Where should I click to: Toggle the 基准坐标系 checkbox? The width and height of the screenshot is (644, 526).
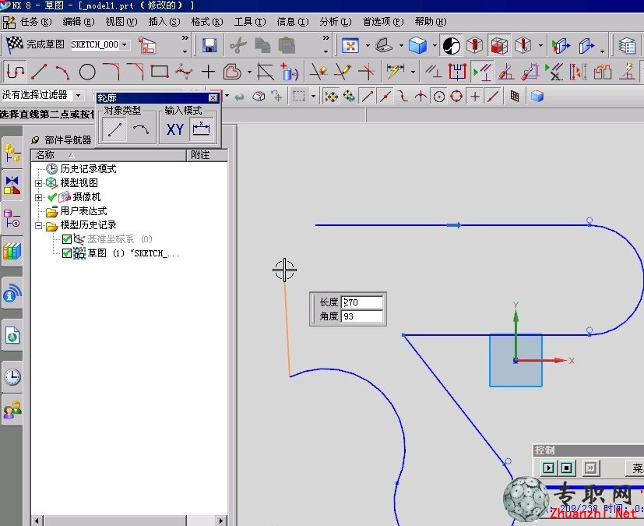tap(67, 239)
